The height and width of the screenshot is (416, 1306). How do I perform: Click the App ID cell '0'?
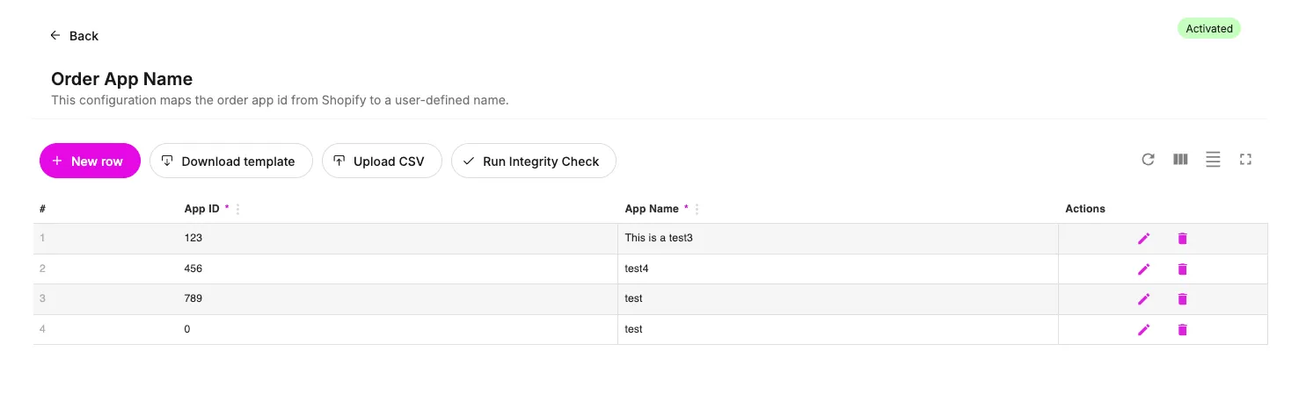click(398, 330)
